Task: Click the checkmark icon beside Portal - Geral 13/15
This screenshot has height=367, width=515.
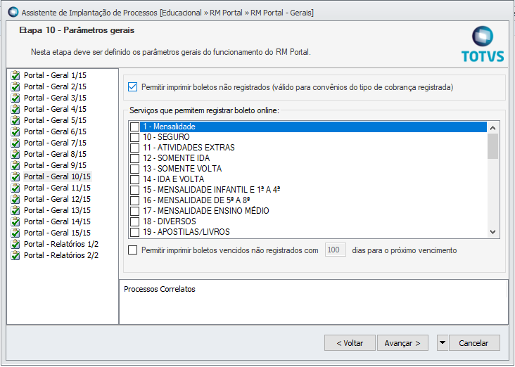Action: [15, 210]
